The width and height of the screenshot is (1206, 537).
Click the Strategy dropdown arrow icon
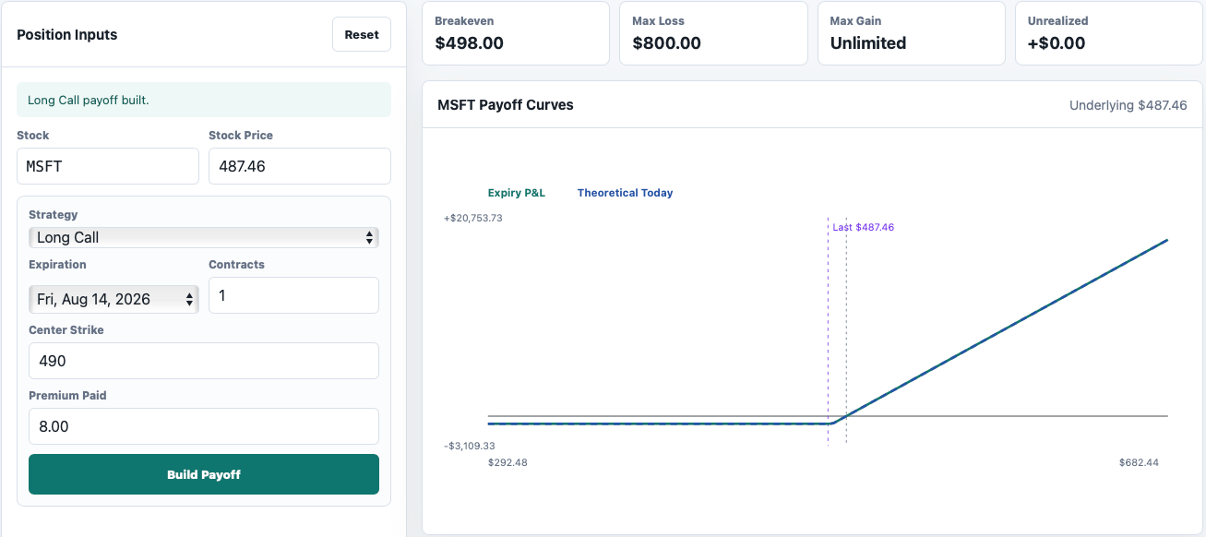pyautogui.click(x=369, y=237)
